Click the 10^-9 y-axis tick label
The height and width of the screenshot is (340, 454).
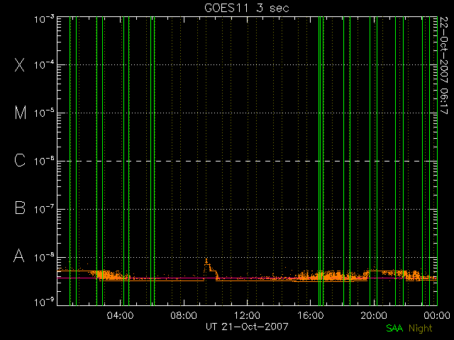[x=44, y=302]
